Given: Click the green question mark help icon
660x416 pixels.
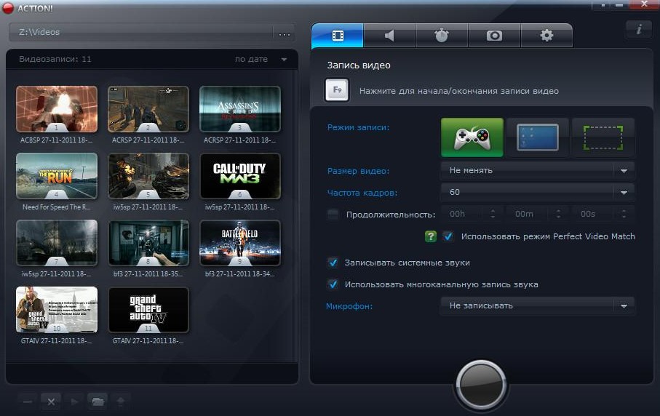Looking at the screenshot, I should (x=431, y=236).
